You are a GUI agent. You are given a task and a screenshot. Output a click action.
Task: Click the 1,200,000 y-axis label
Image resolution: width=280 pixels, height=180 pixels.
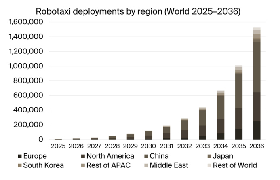coord(26,51)
